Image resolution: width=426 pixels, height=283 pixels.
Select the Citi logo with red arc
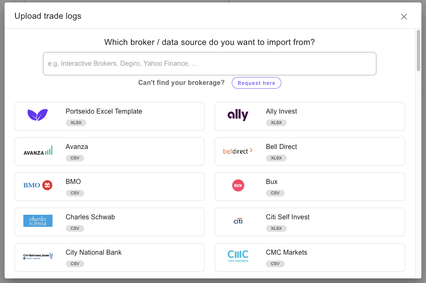[x=238, y=221]
